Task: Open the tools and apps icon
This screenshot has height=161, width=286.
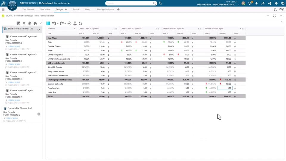Action: (x=276, y=3)
